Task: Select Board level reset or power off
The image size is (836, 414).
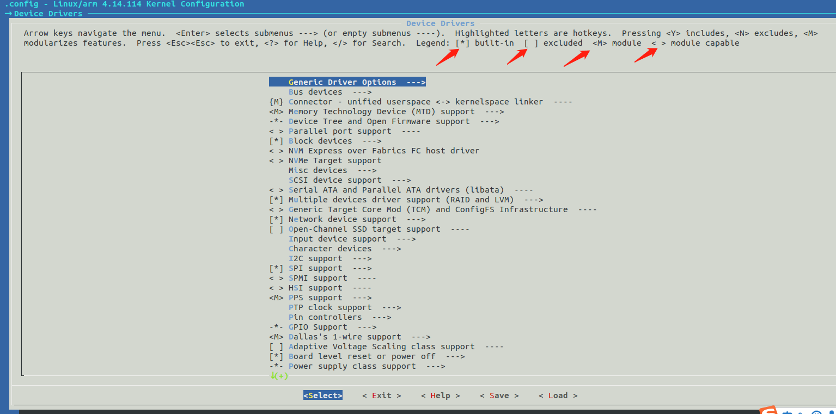Action: tap(367, 356)
